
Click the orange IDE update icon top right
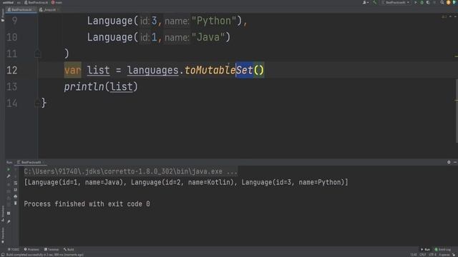pyautogui.click(x=449, y=3)
